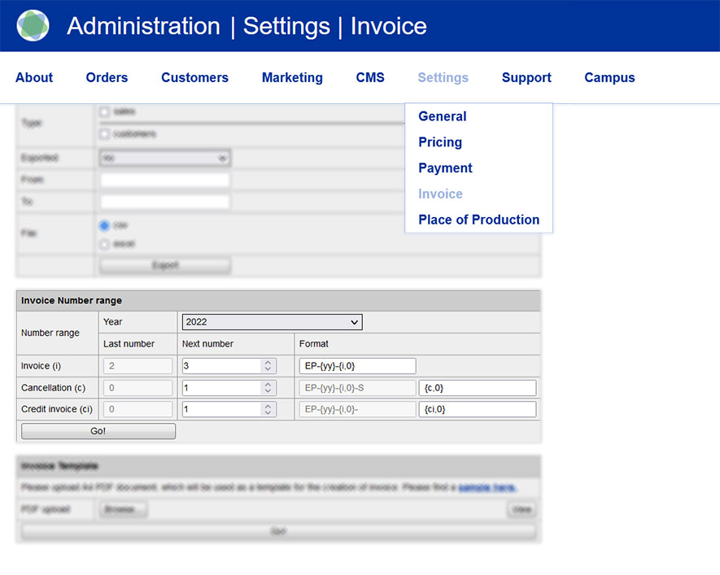The image size is (720, 575).
Task: Click the Export button
Action: [165, 265]
